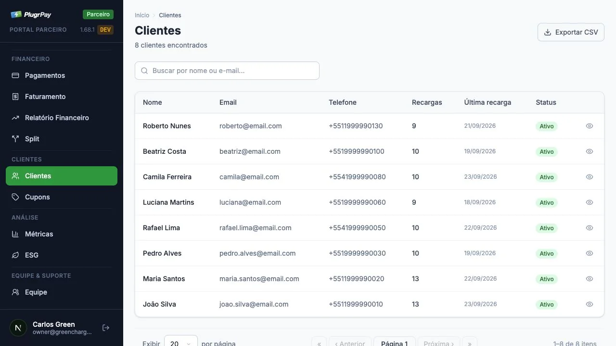Click the Relatório Financeiro trend icon
Image resolution: width=616 pixels, height=346 pixels.
click(x=15, y=118)
